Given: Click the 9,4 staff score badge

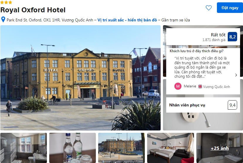Looking at the screenshot, I should click(x=232, y=105).
